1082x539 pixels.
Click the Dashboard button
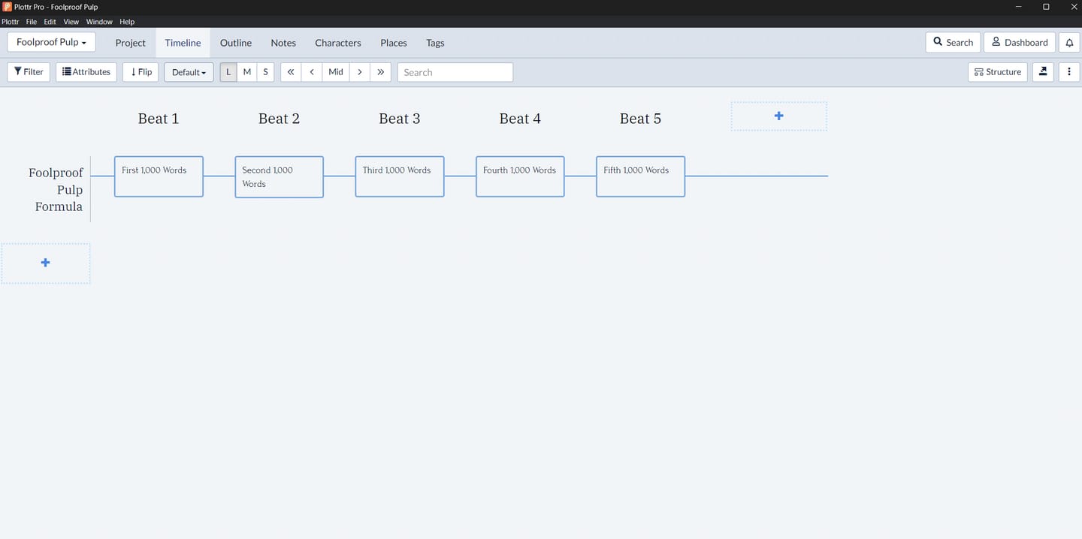click(x=1020, y=43)
